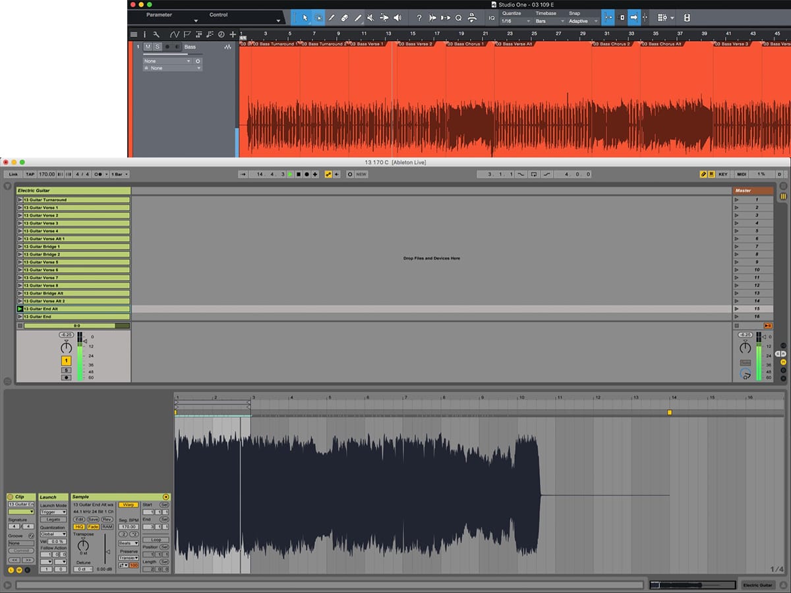Expand the Snap Adaptive dropdown
The height and width of the screenshot is (593, 791).
point(583,21)
